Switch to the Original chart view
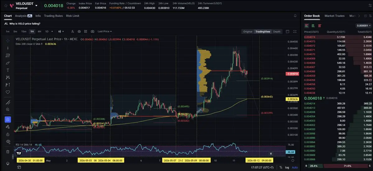 tap(248, 32)
